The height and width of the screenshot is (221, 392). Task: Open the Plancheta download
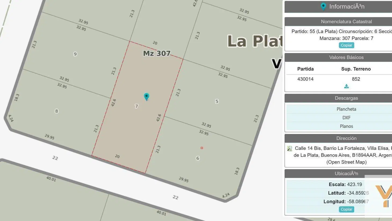[346, 109]
